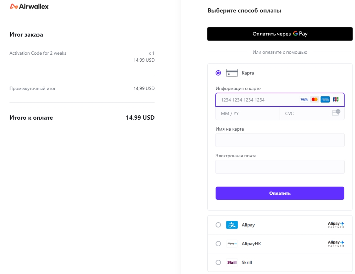Click the Итого к оплате label
The image size is (355, 274).
click(31, 118)
